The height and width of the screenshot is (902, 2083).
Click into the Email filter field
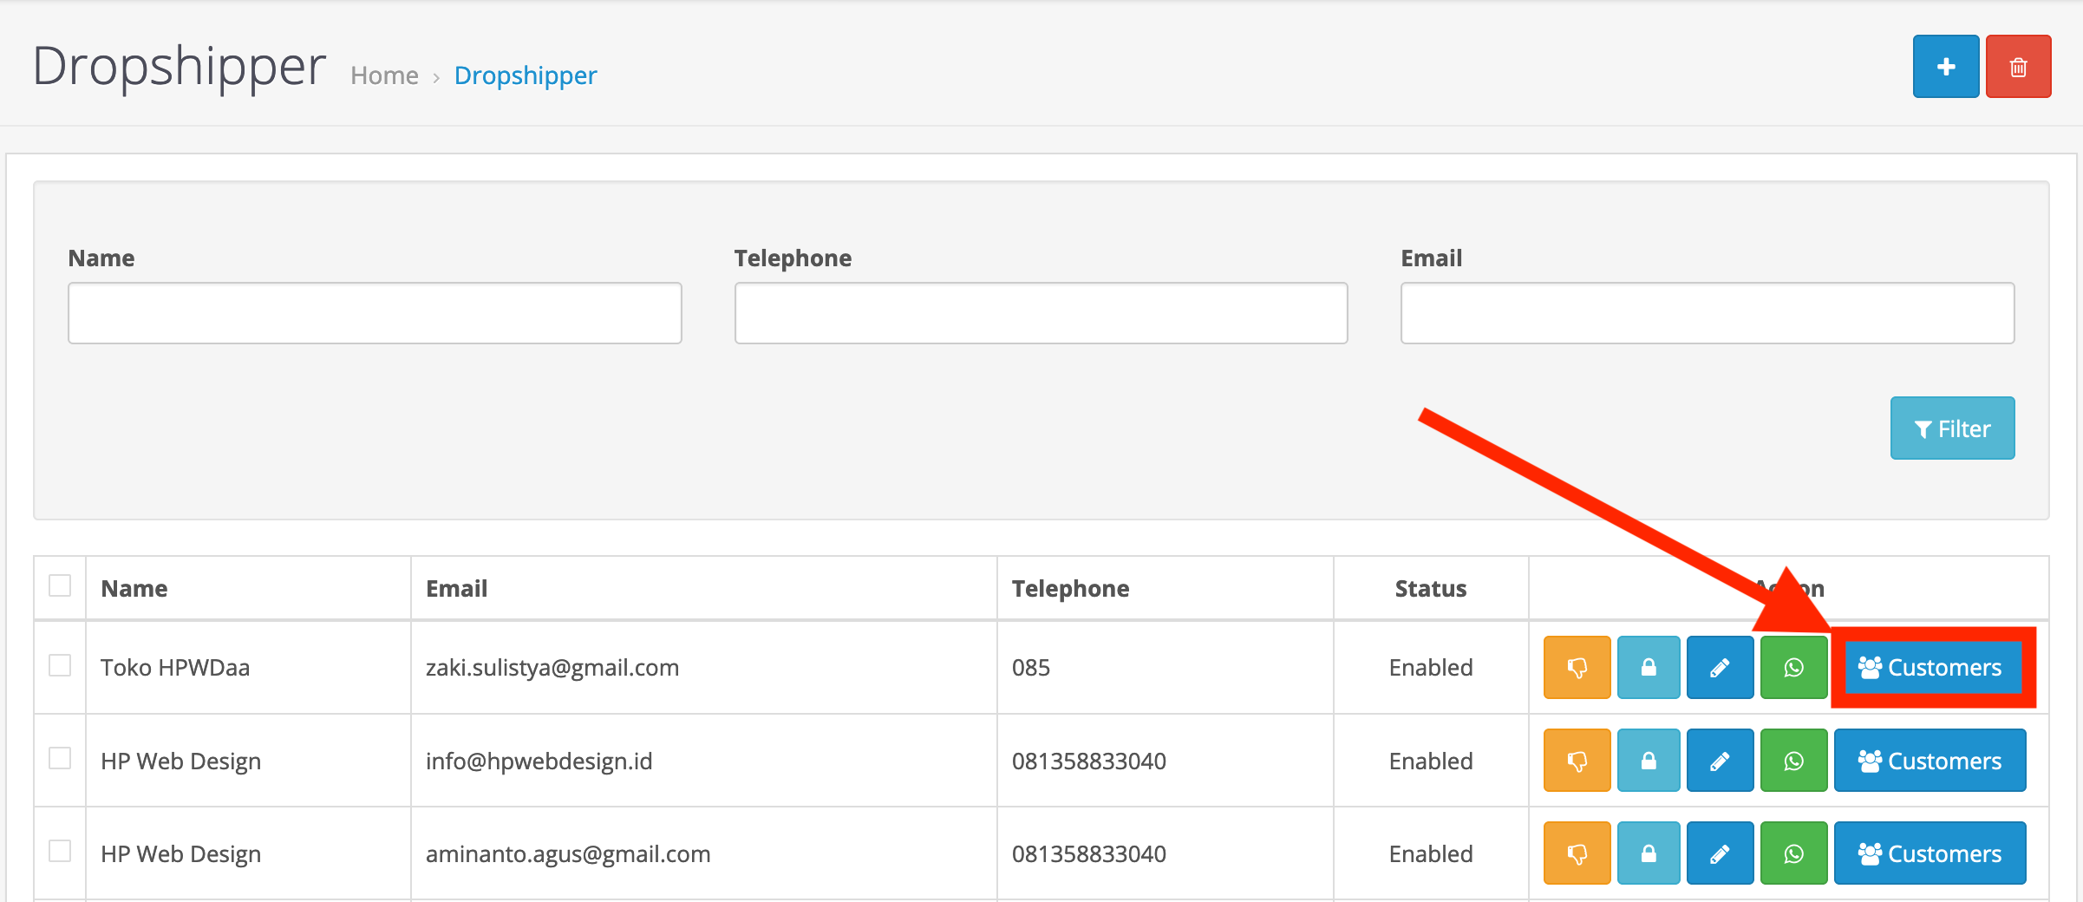click(1707, 313)
